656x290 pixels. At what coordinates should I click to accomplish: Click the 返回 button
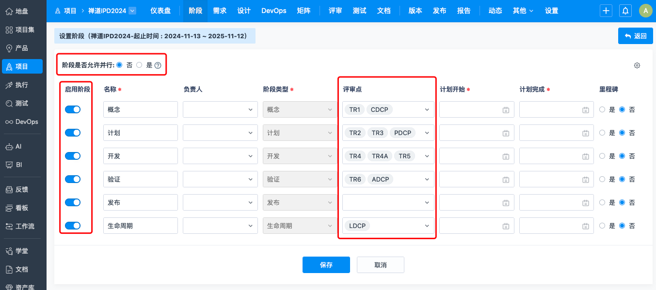(x=635, y=36)
